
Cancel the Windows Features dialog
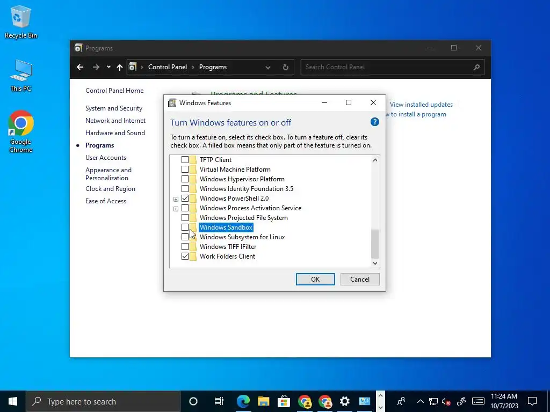[360, 279]
